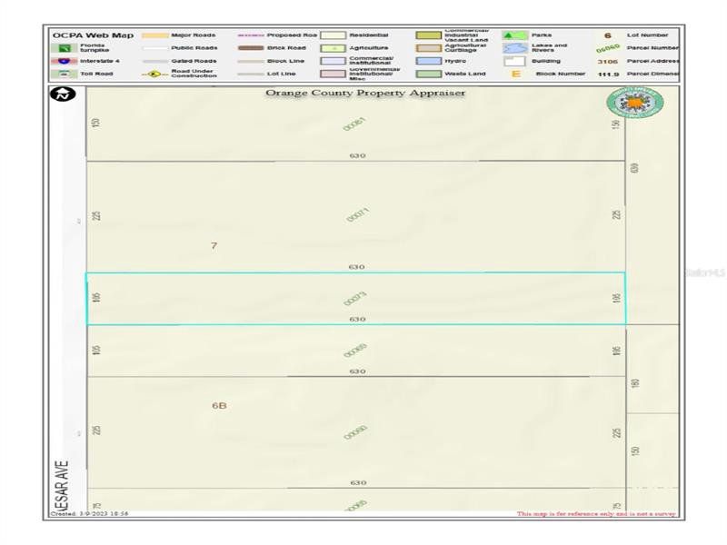Click the Building legend icon
The width and height of the screenshot is (727, 545).
[514, 61]
